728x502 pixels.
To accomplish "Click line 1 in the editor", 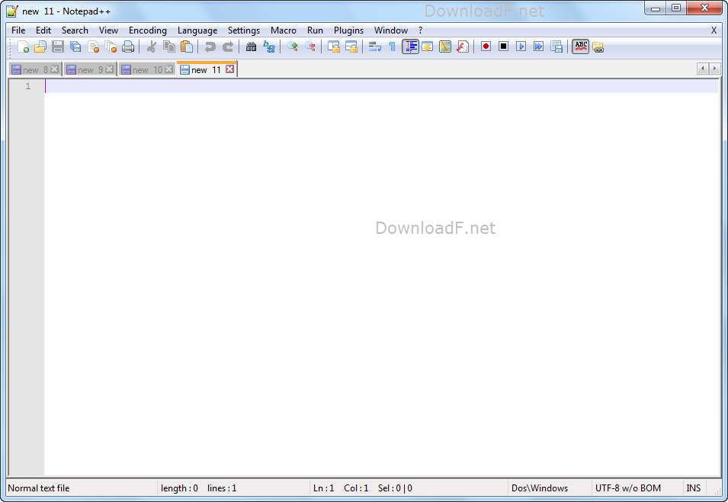I will click(381, 86).
